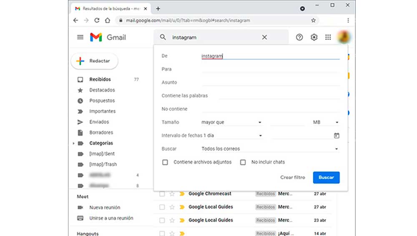Check No incluir chats
417x236 pixels.
(x=243, y=162)
